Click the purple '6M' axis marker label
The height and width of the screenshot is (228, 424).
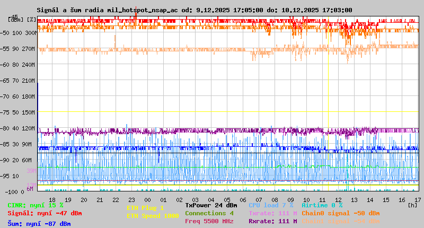[30, 189]
